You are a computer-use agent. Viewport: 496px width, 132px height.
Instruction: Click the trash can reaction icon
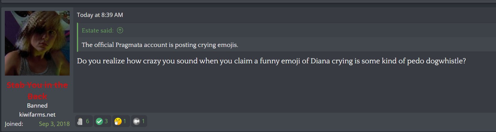click(80, 121)
